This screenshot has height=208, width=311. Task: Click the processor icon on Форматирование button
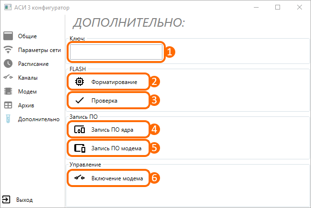pyautogui.click(x=80, y=82)
